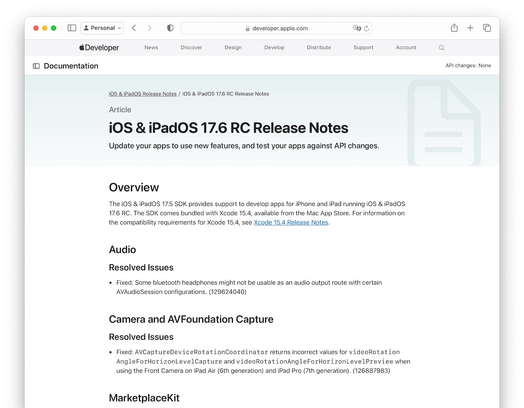Click the Documentation title

click(x=71, y=66)
